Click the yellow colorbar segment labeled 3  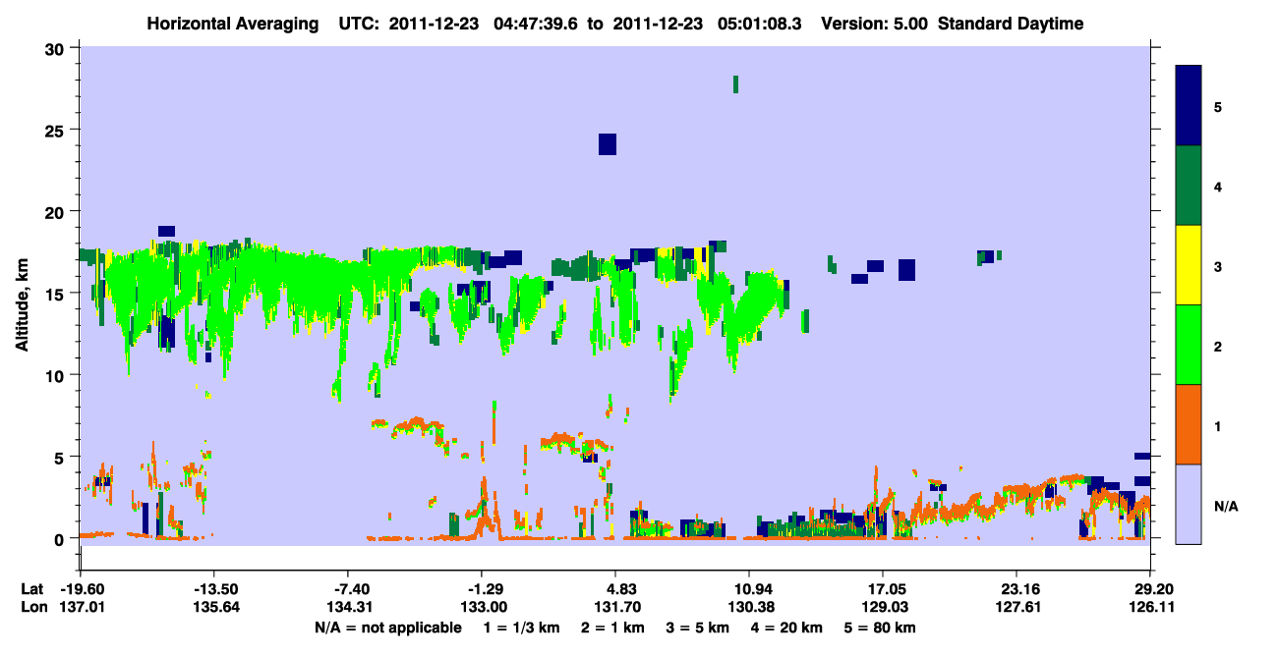pyautogui.click(x=1189, y=265)
